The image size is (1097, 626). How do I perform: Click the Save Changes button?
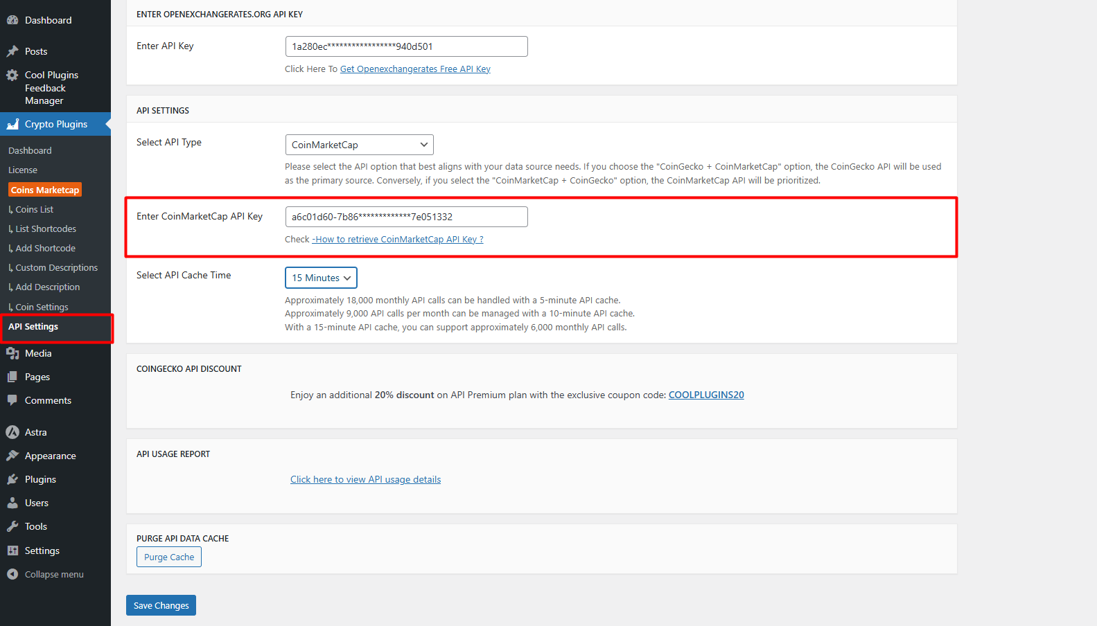point(161,605)
